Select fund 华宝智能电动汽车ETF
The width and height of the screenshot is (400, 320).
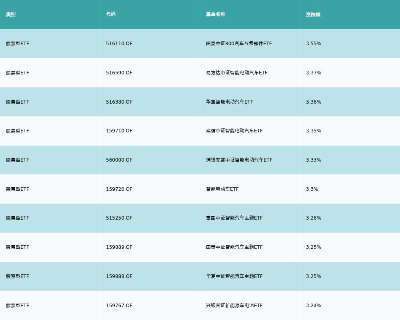pyautogui.click(x=229, y=102)
